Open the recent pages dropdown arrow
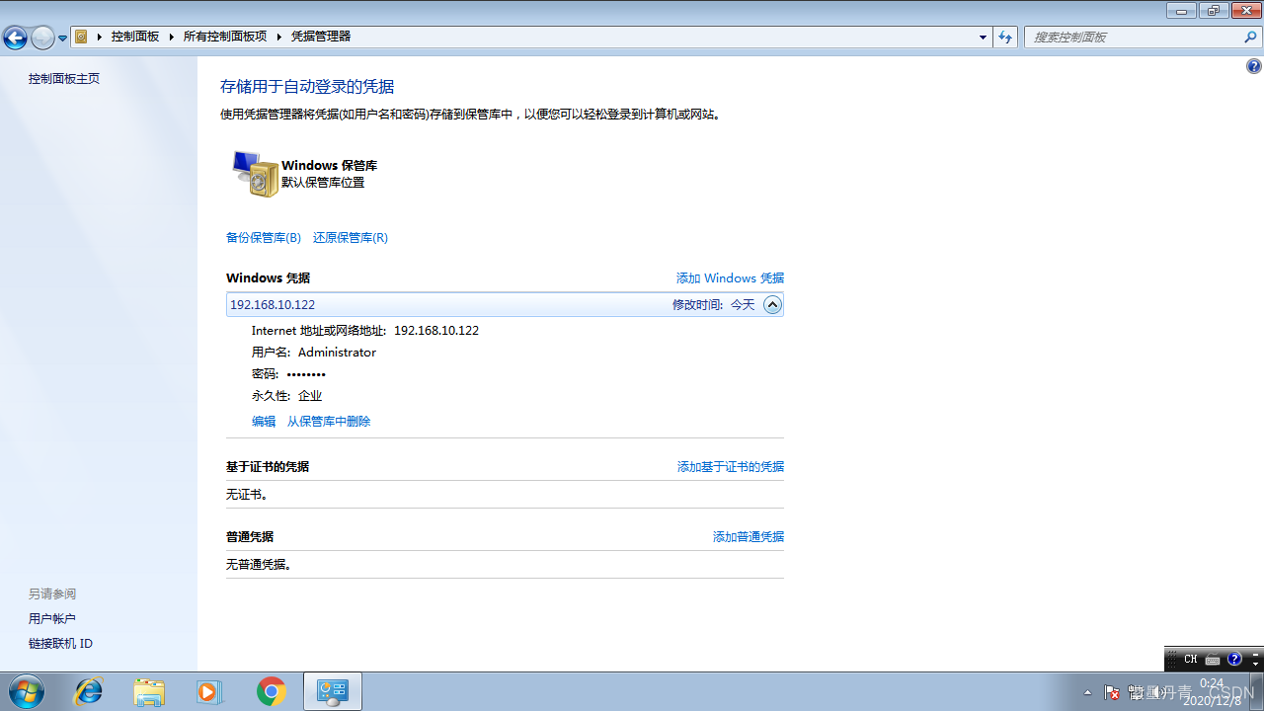1264x711 pixels. click(63, 39)
